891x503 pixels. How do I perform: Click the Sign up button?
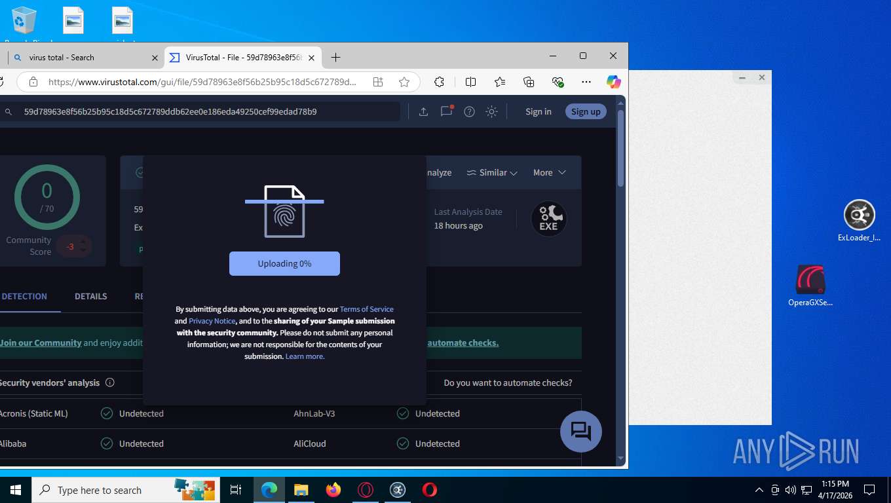[x=586, y=111]
